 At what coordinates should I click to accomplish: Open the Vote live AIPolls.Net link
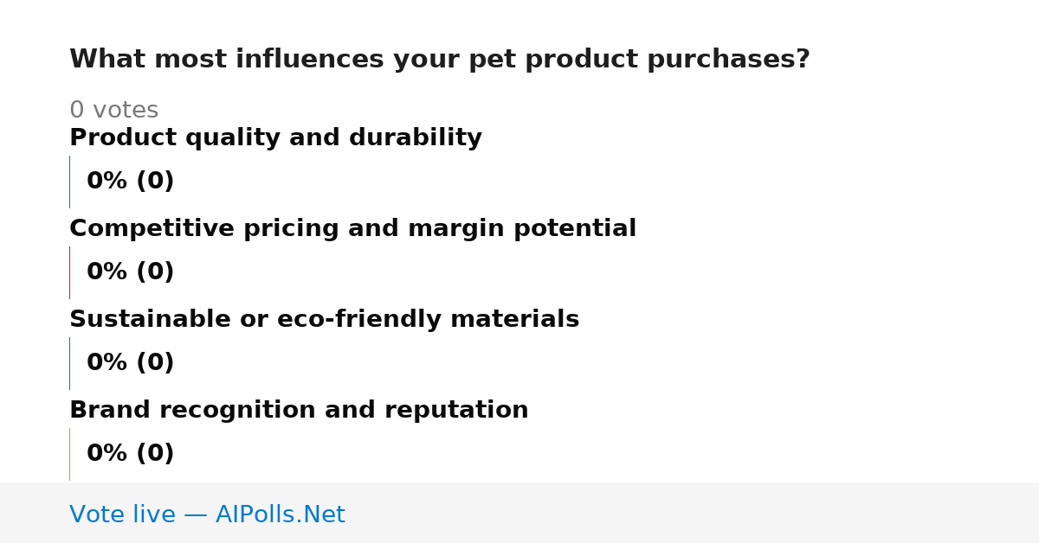207,515
